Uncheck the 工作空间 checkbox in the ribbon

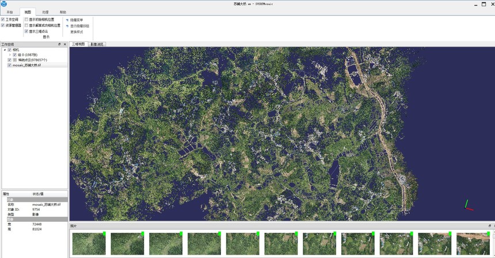click(x=3, y=20)
